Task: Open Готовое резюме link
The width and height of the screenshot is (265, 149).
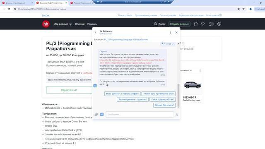Action: (168, 15)
